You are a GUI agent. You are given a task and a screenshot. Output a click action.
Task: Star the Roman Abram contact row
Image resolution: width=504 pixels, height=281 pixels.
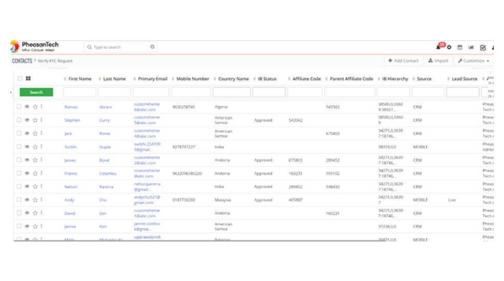[35, 107]
